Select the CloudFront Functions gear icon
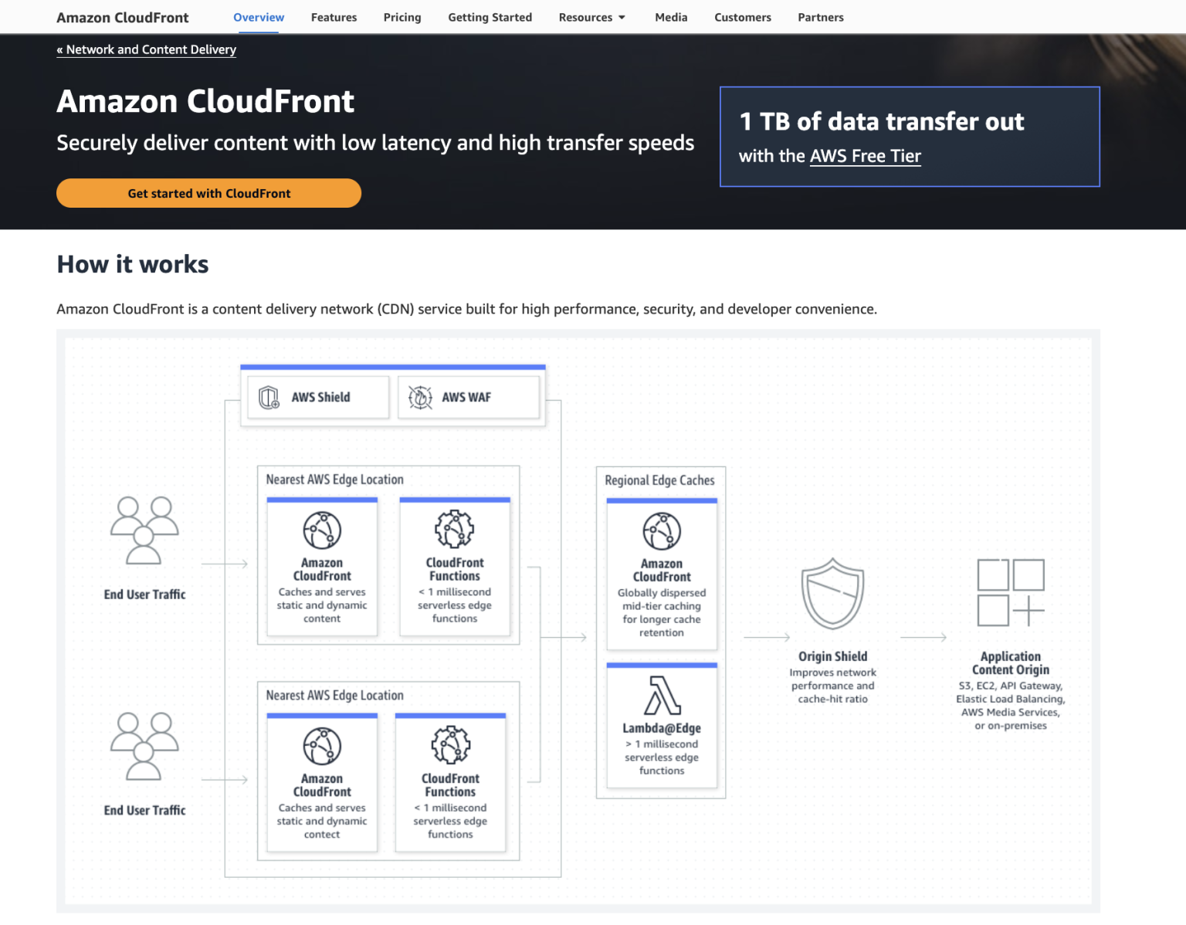 click(455, 528)
